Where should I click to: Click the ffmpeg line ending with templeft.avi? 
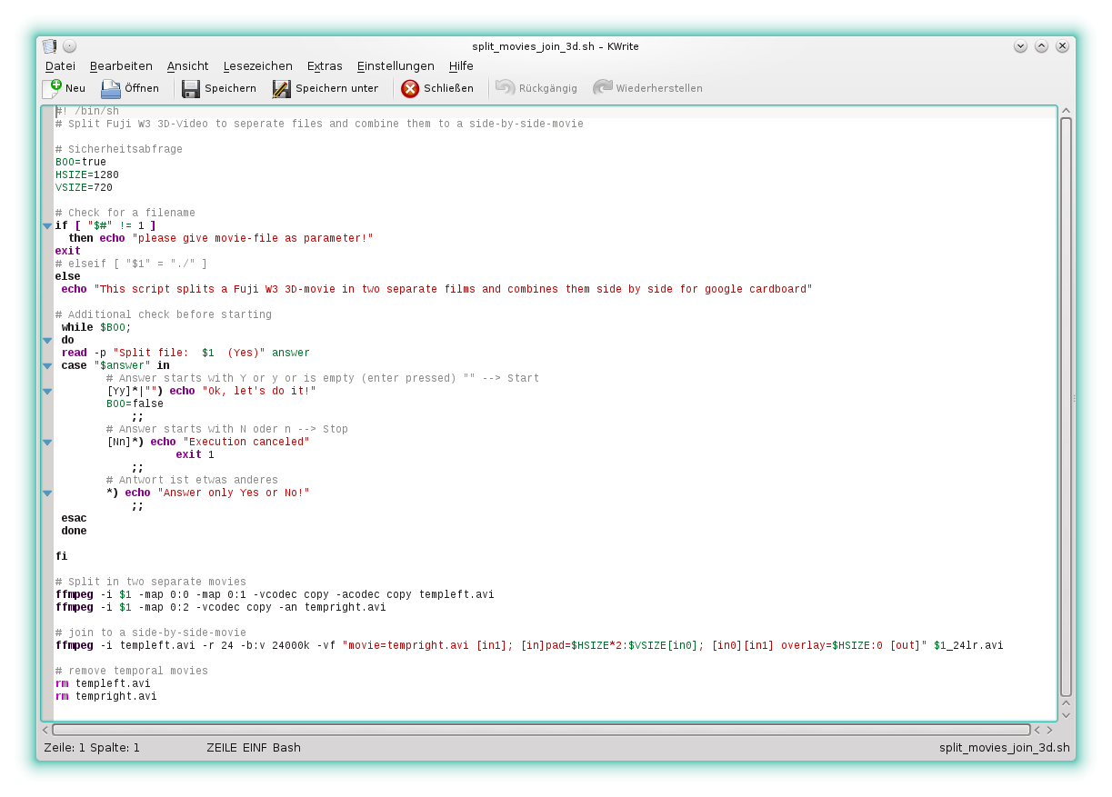pos(275,594)
